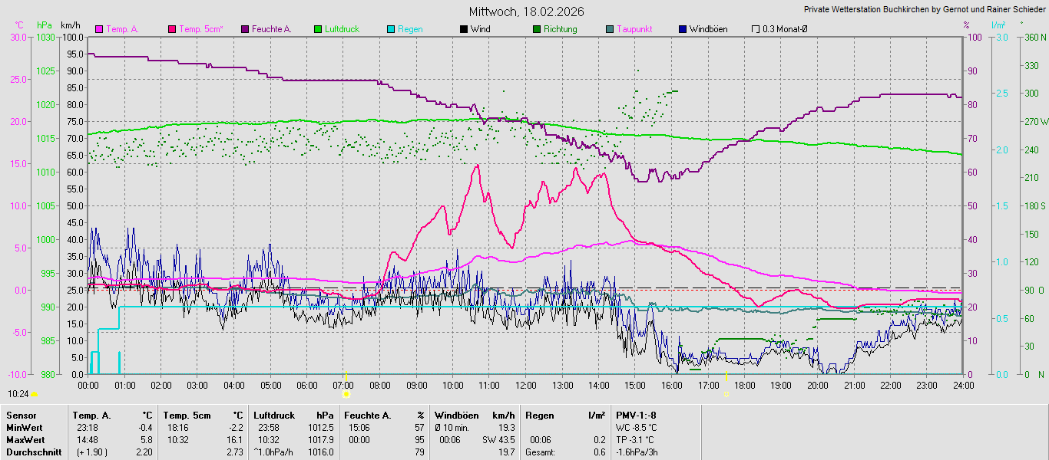Select the Windböen column header in table

[457, 416]
